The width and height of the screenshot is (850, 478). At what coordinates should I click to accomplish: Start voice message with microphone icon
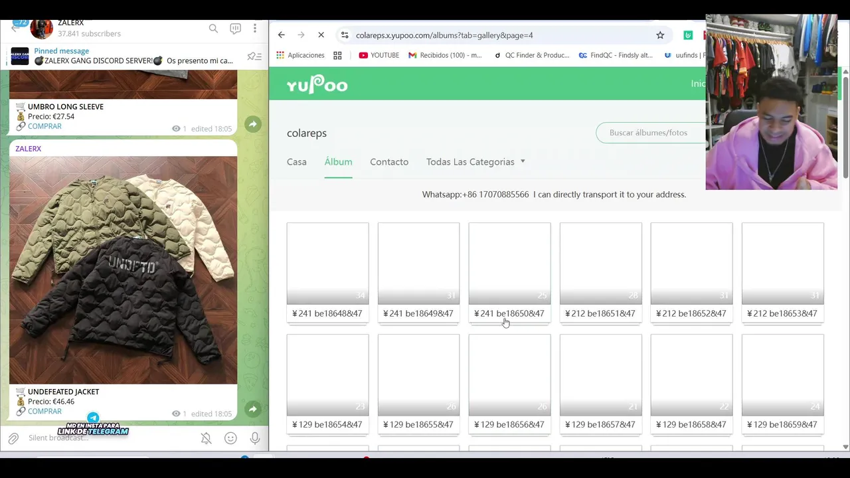pos(255,438)
